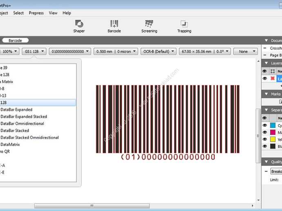Open the None dropdown
The height and width of the screenshot is (211, 282).
coord(246,51)
